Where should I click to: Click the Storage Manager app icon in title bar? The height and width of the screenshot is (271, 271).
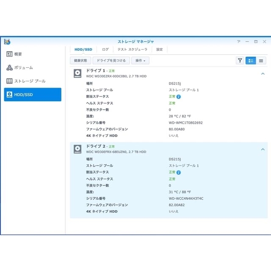[7, 41]
